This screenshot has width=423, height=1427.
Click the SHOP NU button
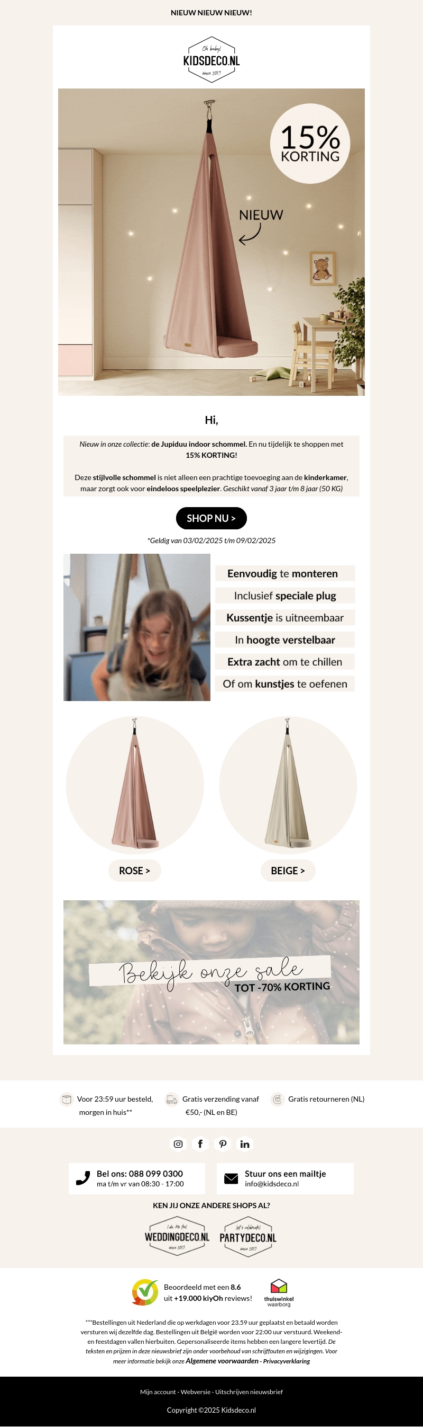(x=211, y=518)
